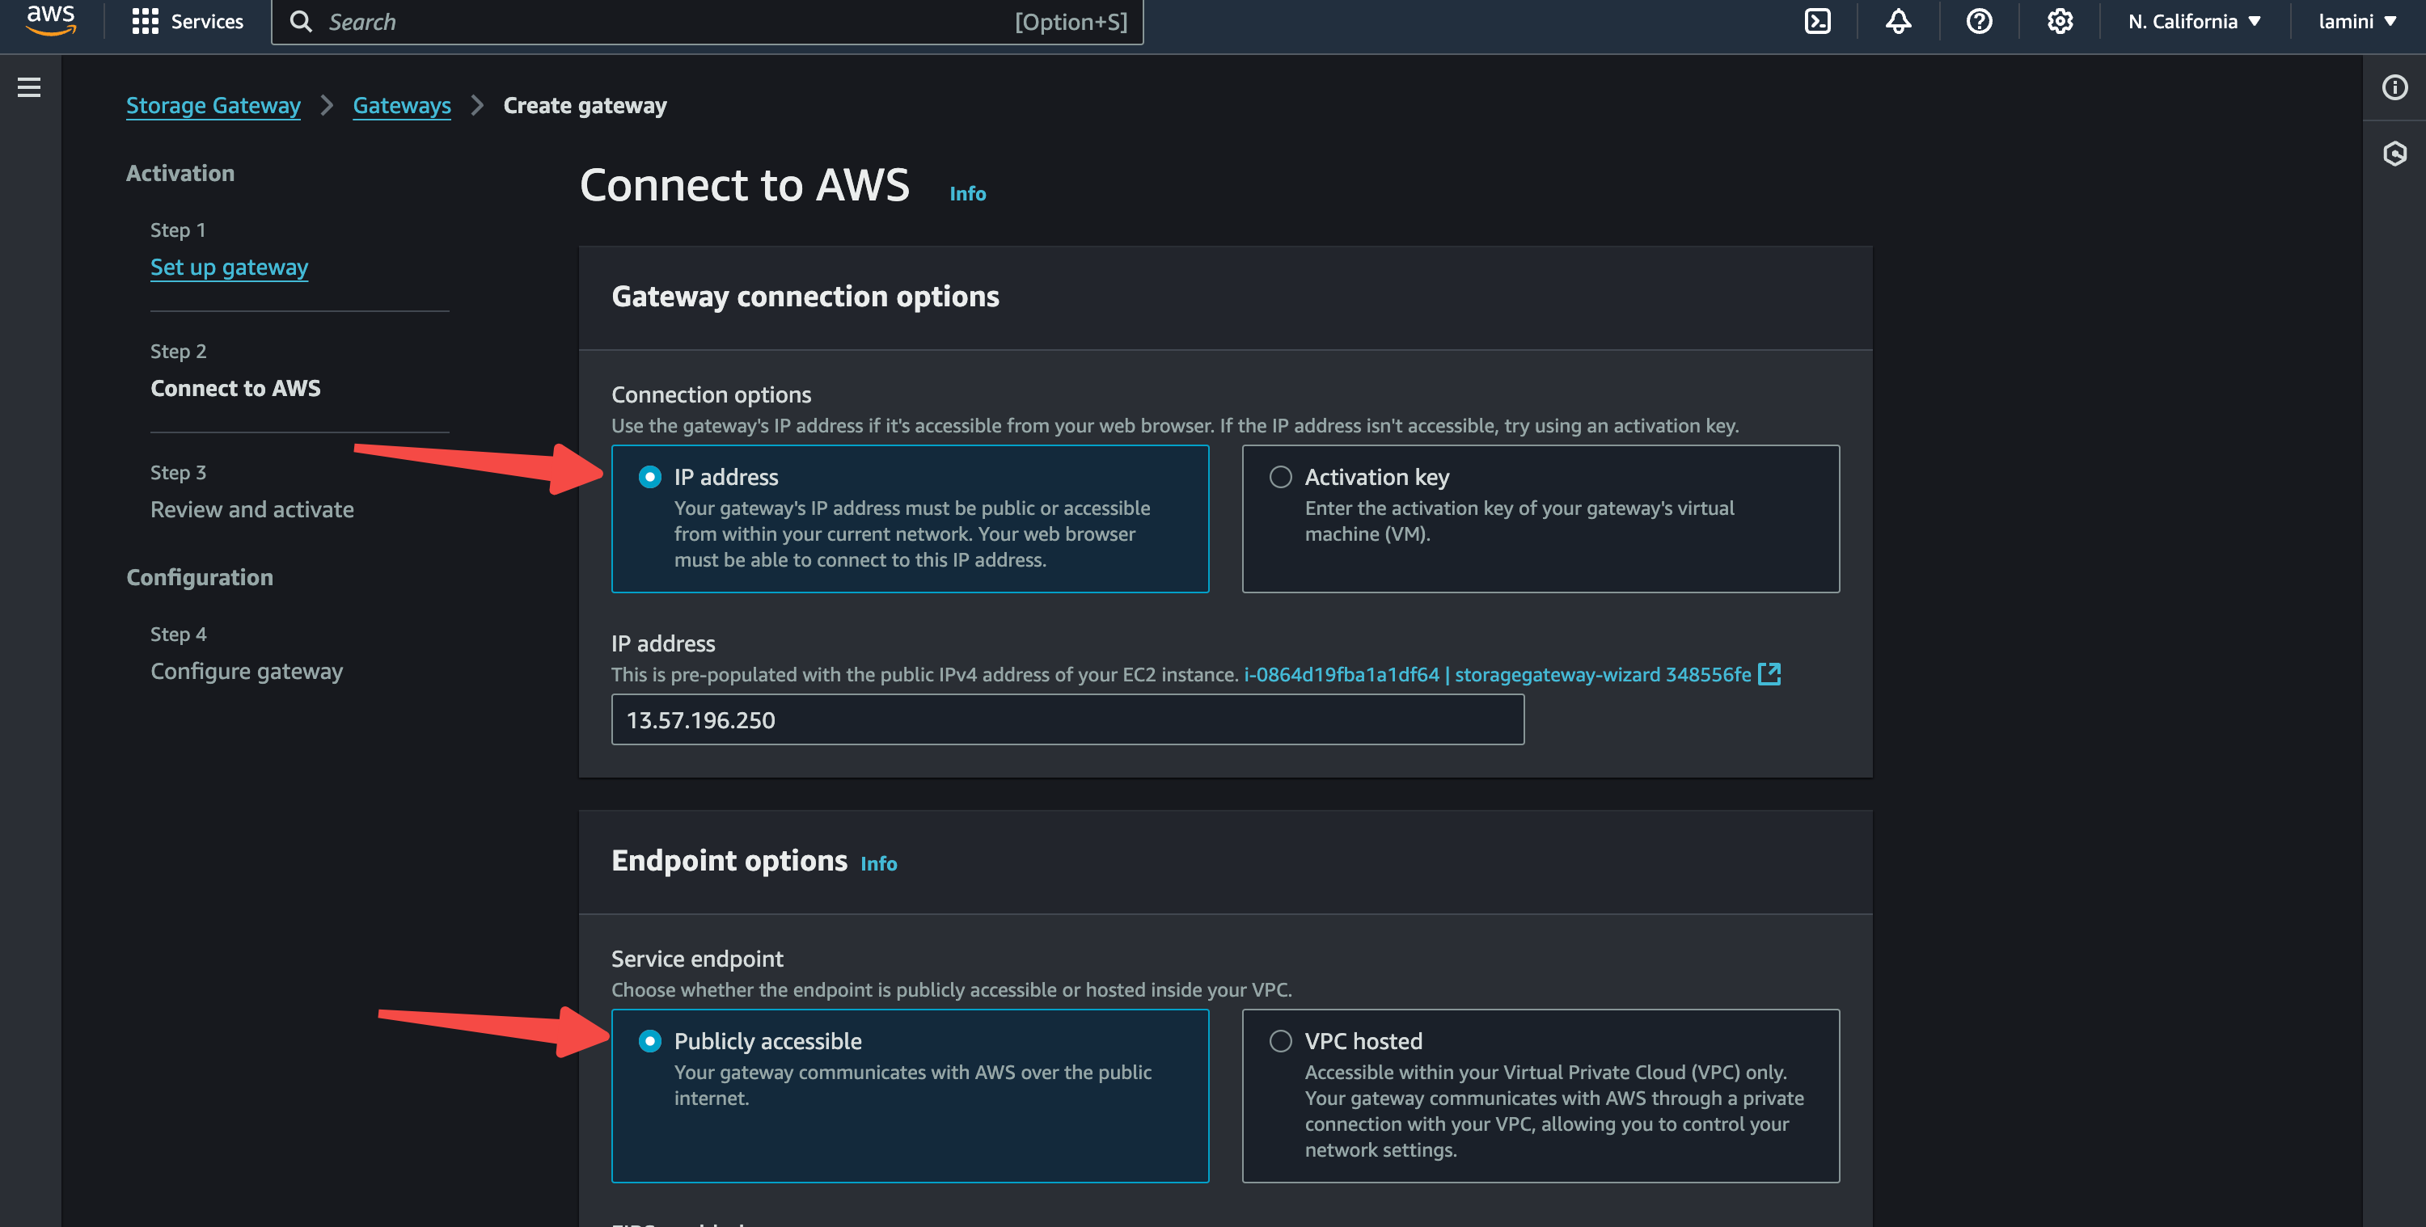2426x1227 pixels.
Task: Select the Publicly accessible endpoint
Action: coord(910,1095)
